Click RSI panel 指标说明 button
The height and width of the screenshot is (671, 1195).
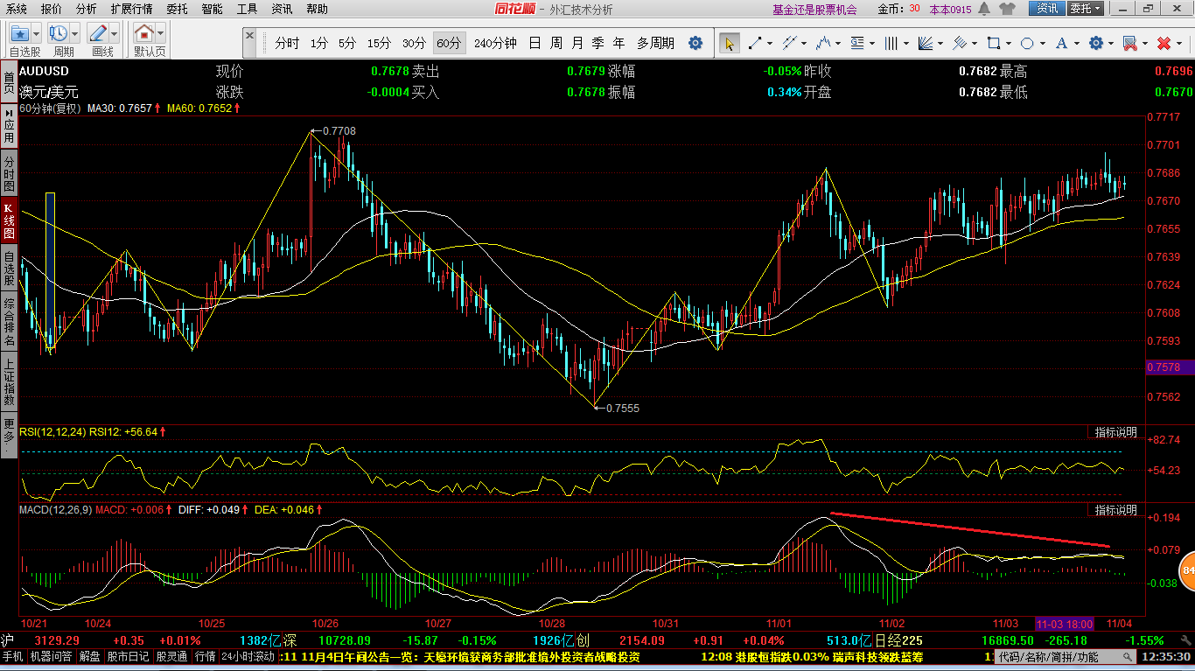point(1115,432)
